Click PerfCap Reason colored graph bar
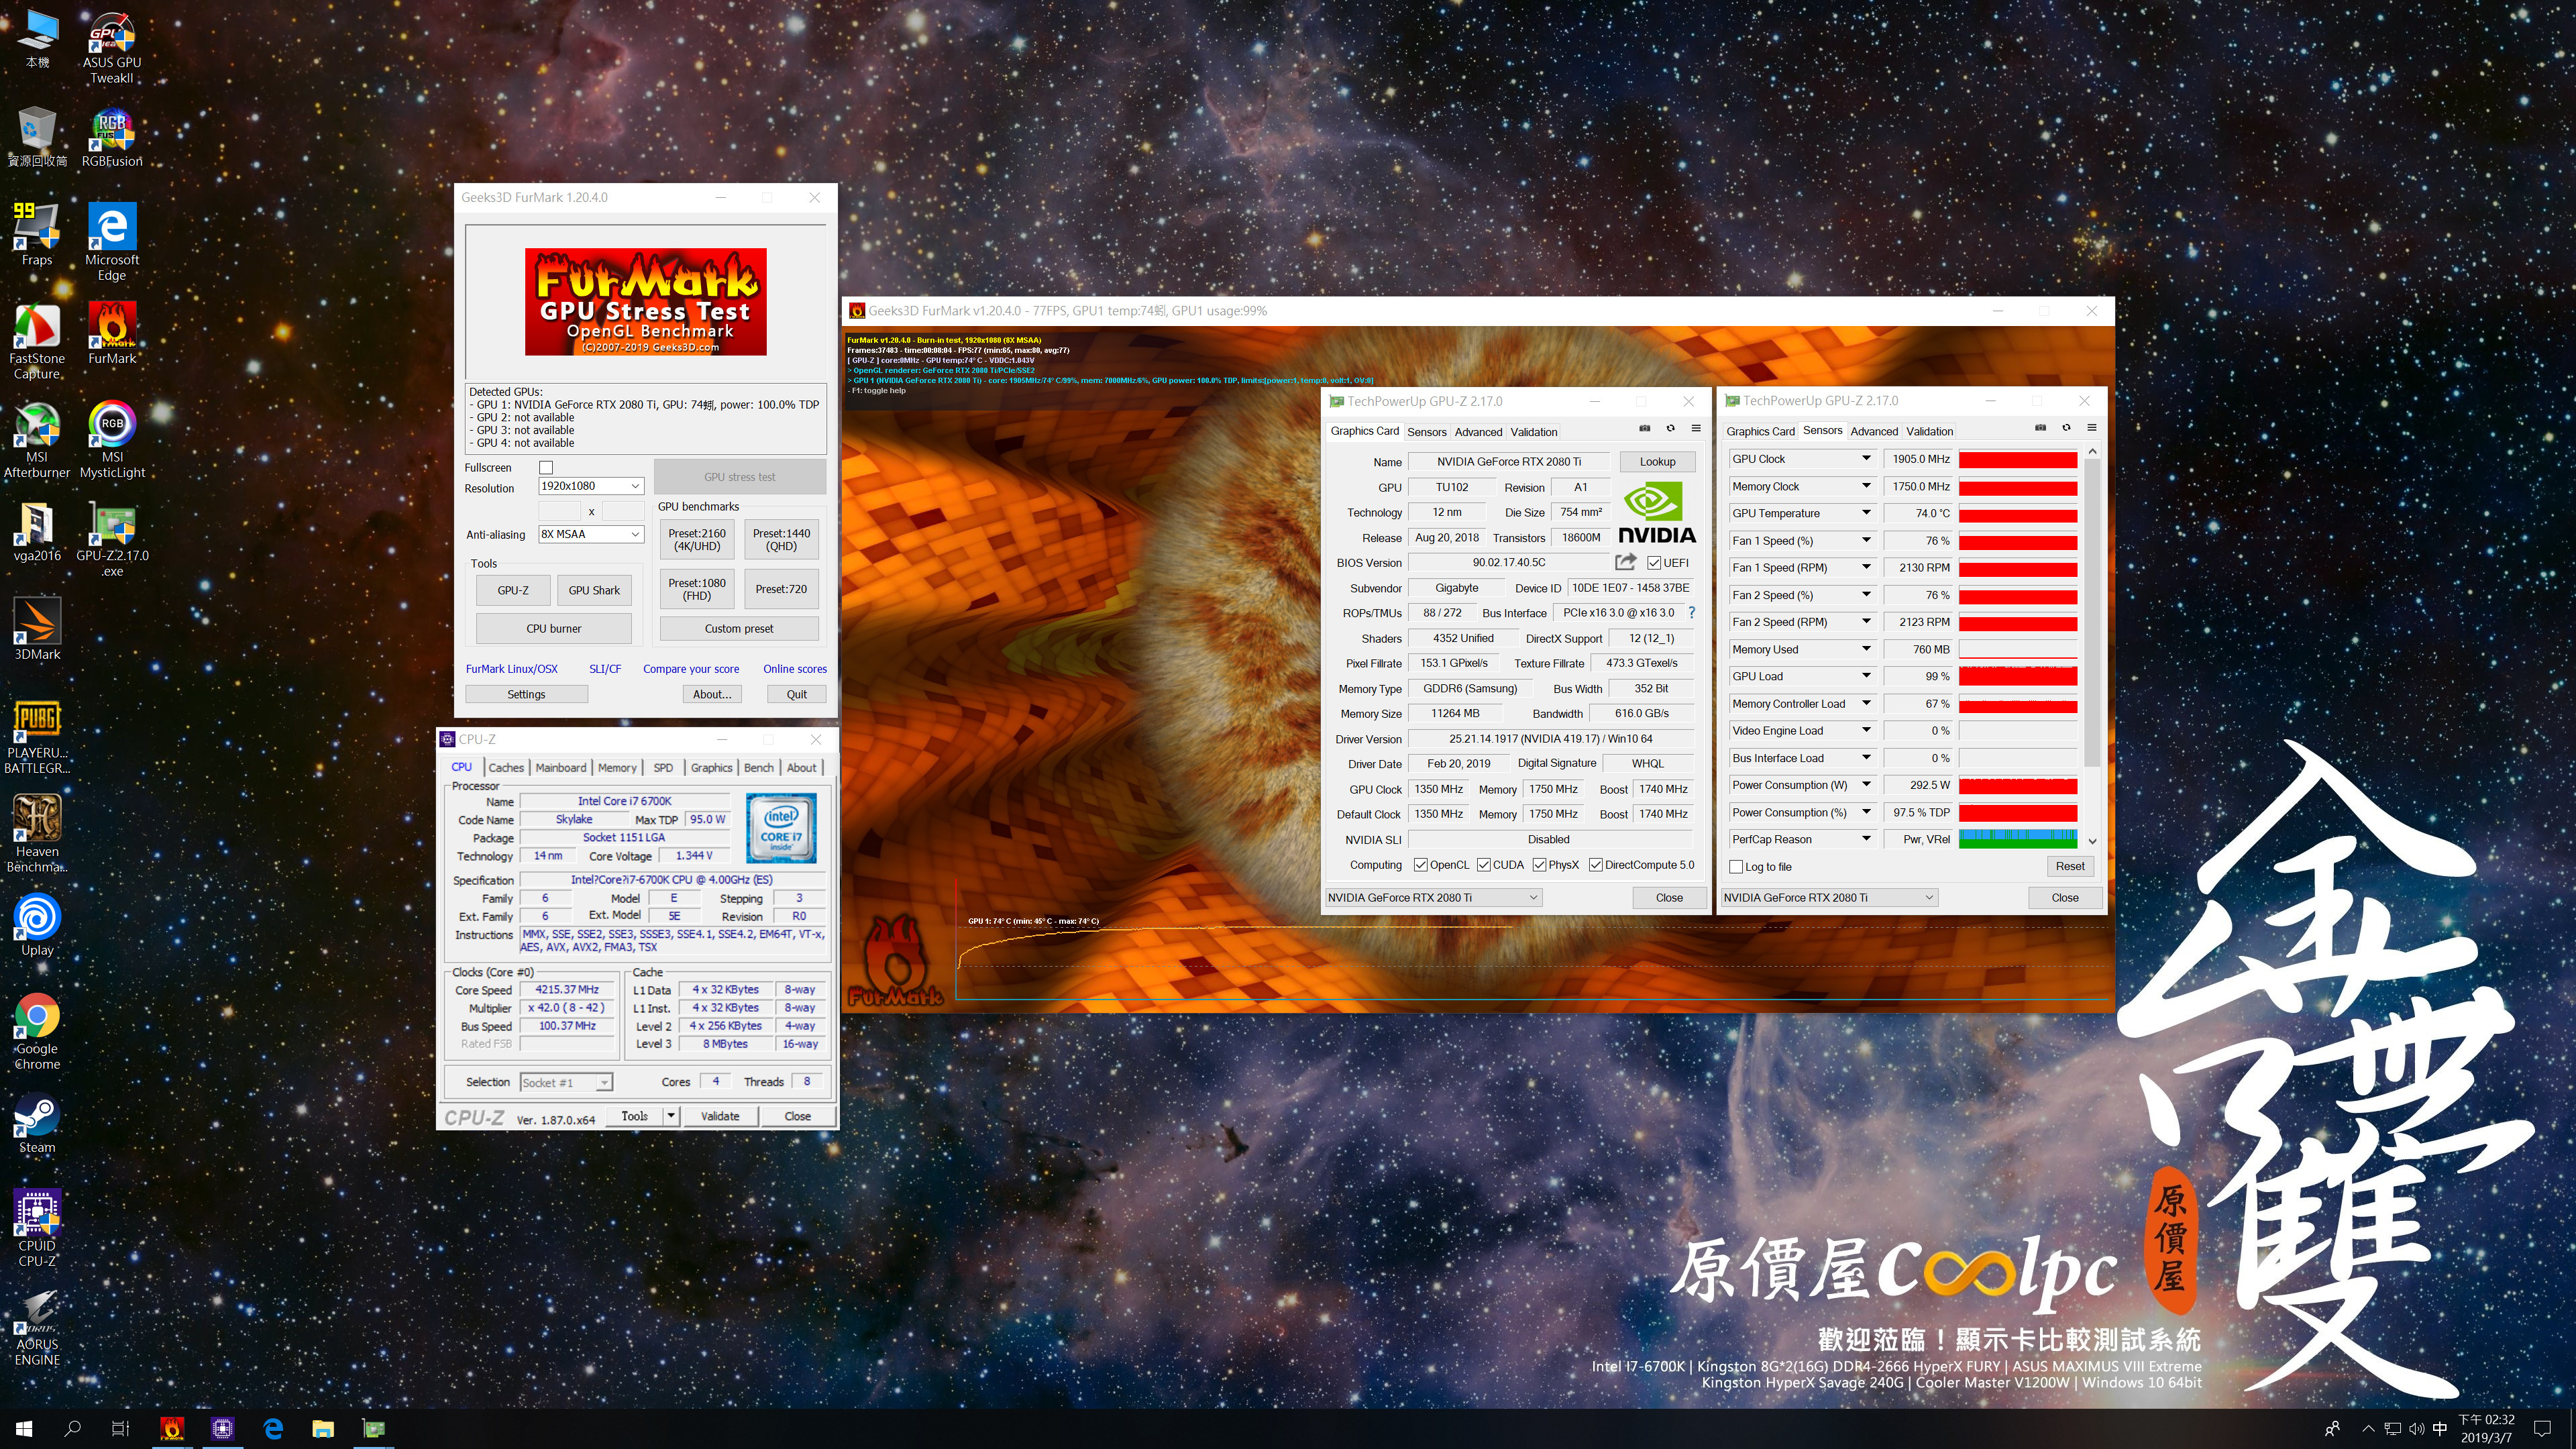The height and width of the screenshot is (1449, 2576). click(2018, 839)
